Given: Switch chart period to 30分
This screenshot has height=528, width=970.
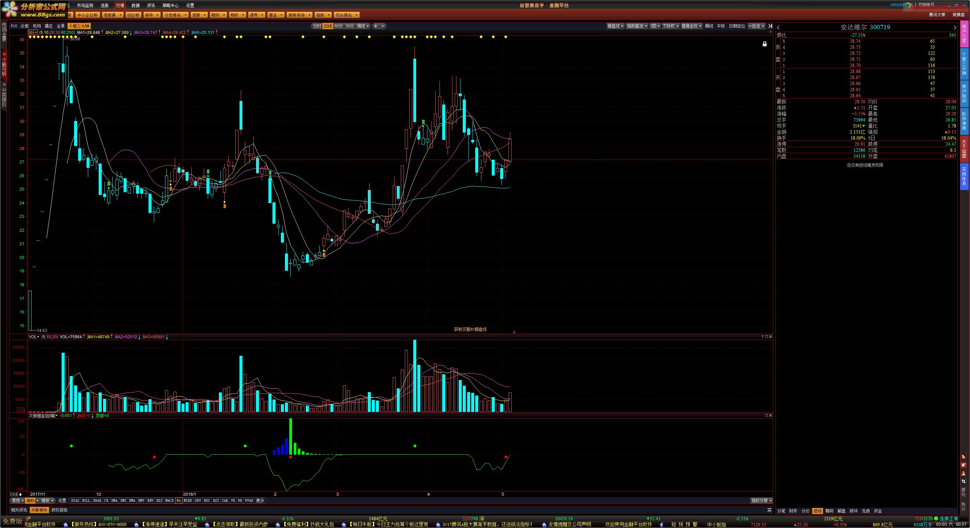Looking at the screenshot, I should pos(350,26).
